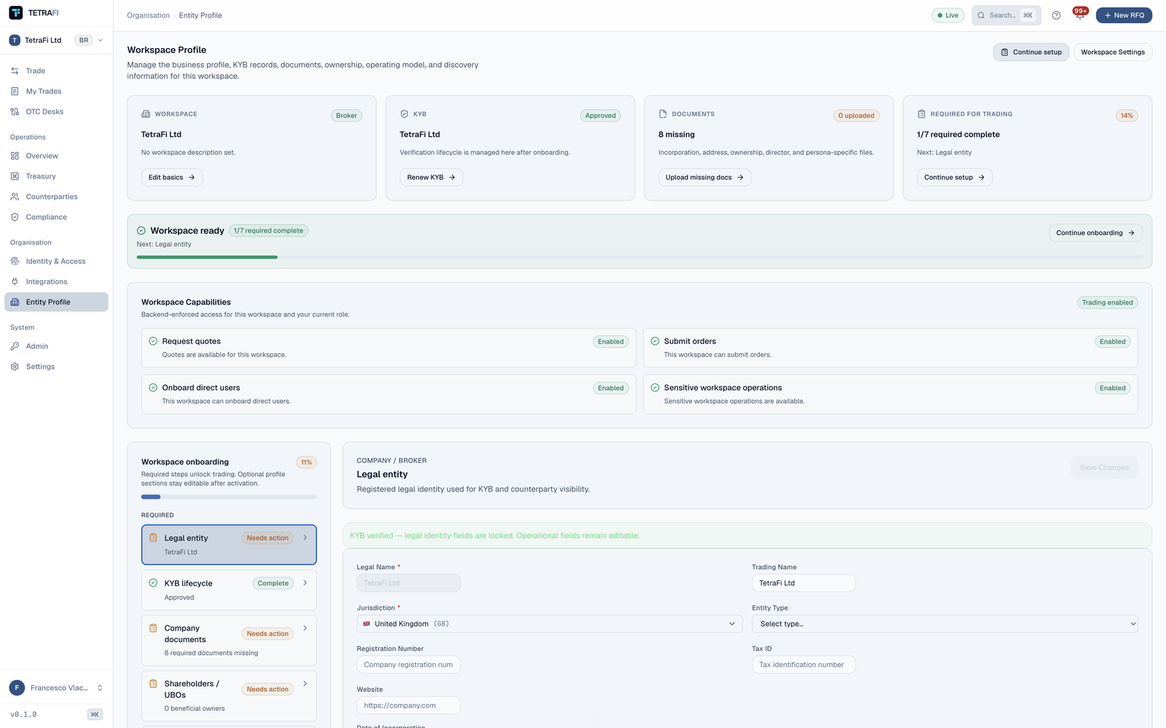Open the notifications bell with 99+ badge
1166x728 pixels.
pyautogui.click(x=1079, y=15)
